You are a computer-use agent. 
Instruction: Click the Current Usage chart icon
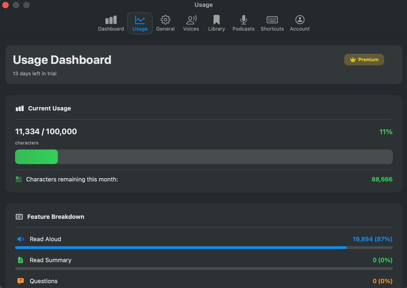[19, 108]
